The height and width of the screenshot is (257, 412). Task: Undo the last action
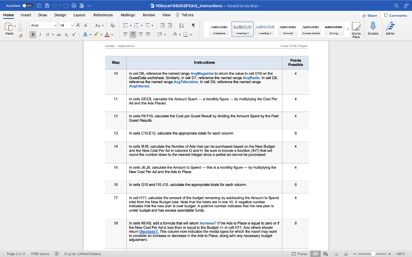coord(55,6)
